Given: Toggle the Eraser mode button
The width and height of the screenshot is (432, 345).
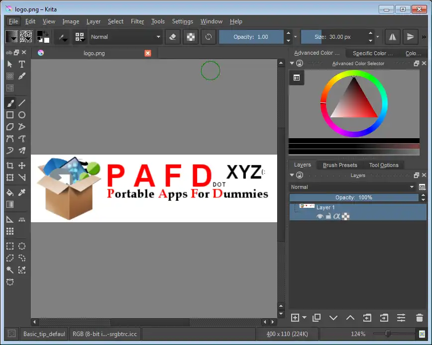Looking at the screenshot, I should (x=173, y=37).
